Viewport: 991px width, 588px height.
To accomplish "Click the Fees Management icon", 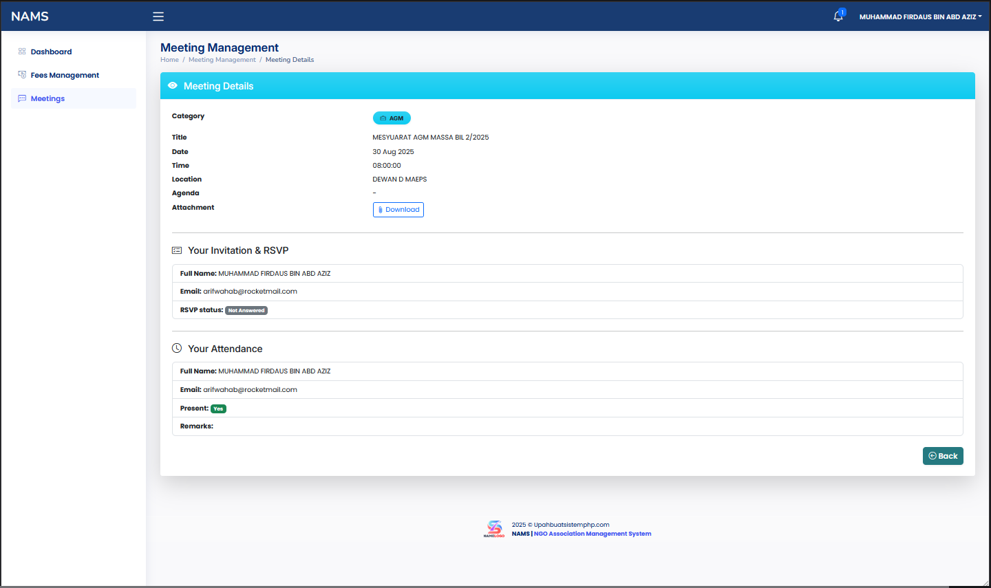I will (22, 75).
